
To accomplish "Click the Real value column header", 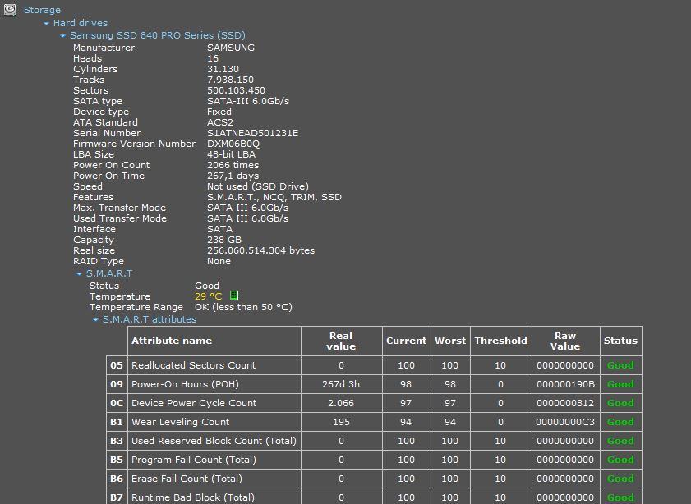I will (x=341, y=341).
